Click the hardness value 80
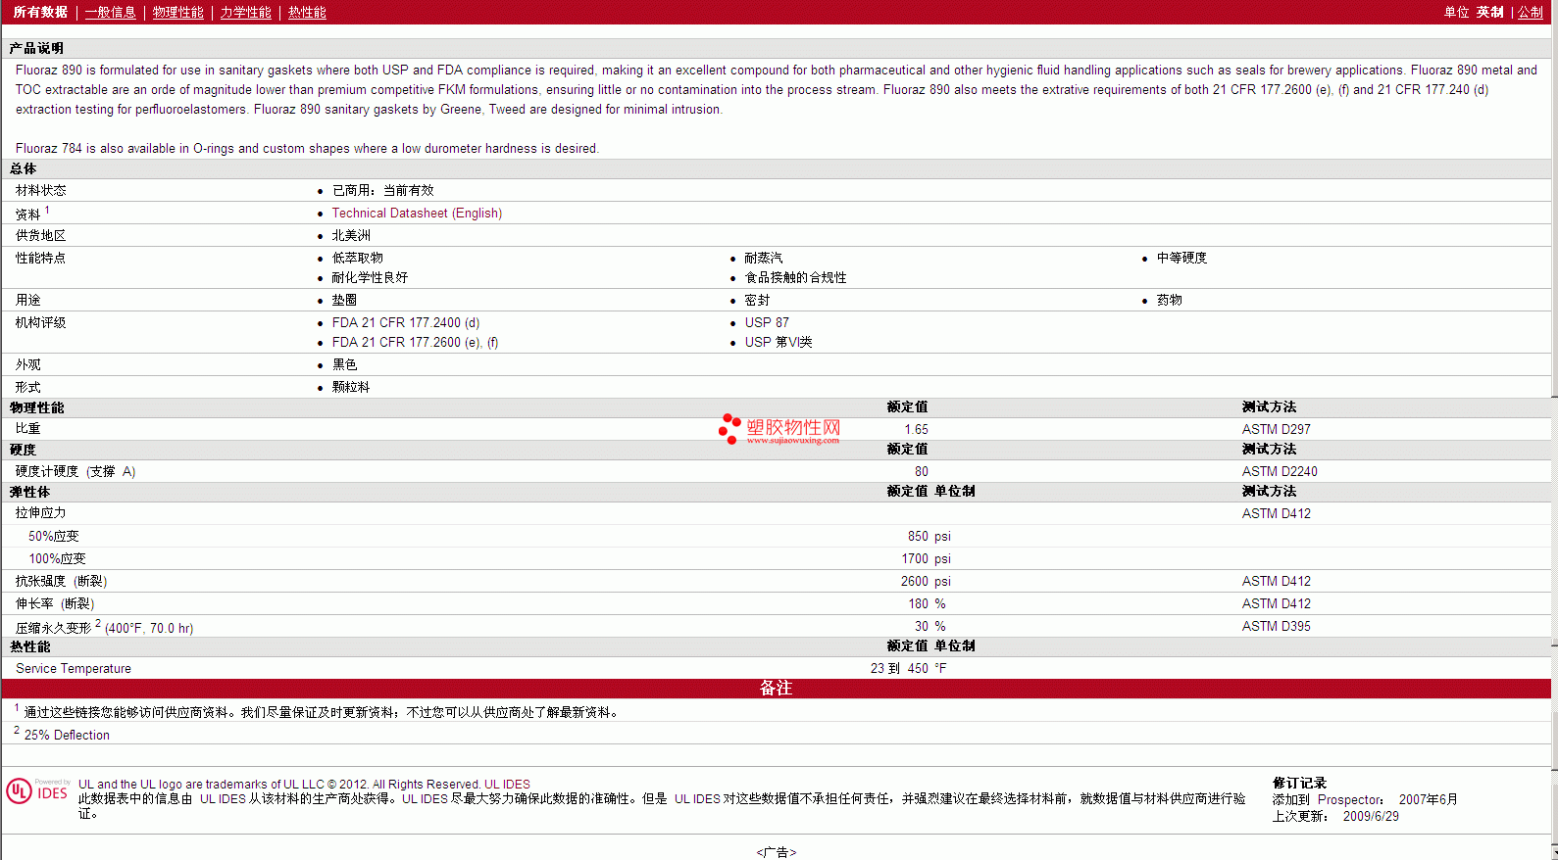Viewport: 1558px width, 860px height. pyautogui.click(x=922, y=471)
